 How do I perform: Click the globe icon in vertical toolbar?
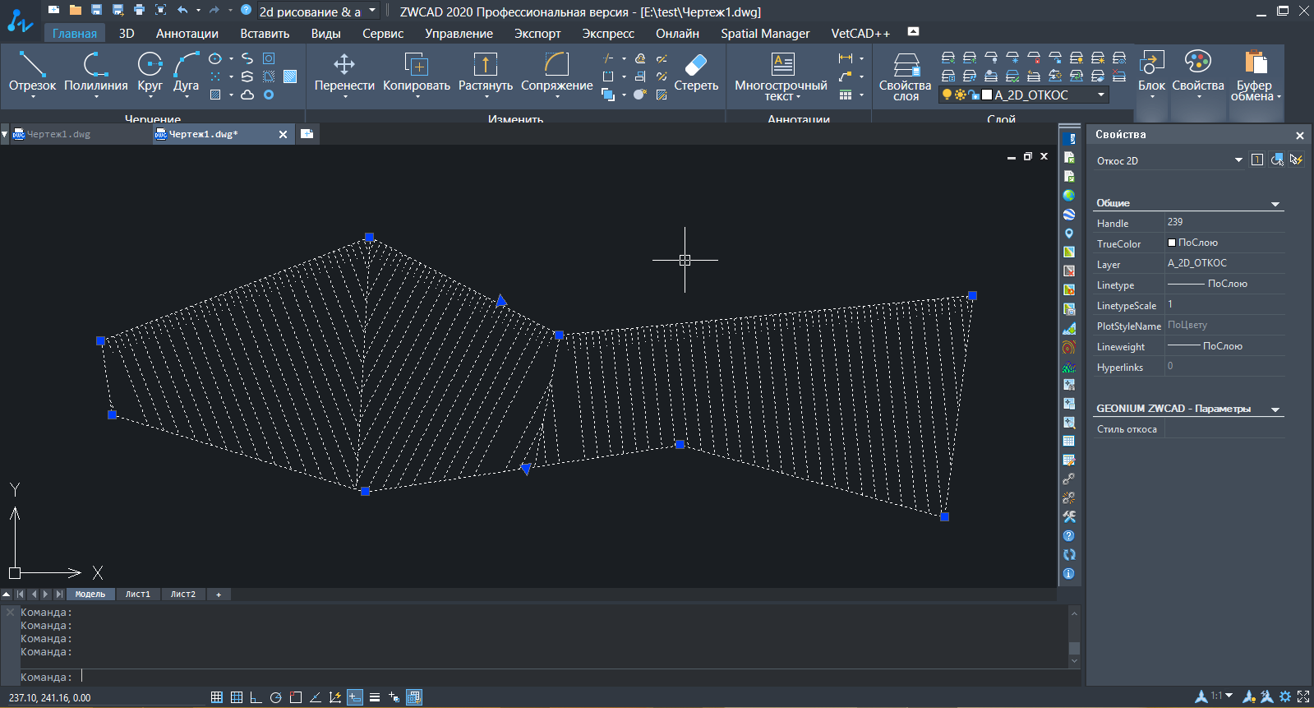pyautogui.click(x=1069, y=195)
